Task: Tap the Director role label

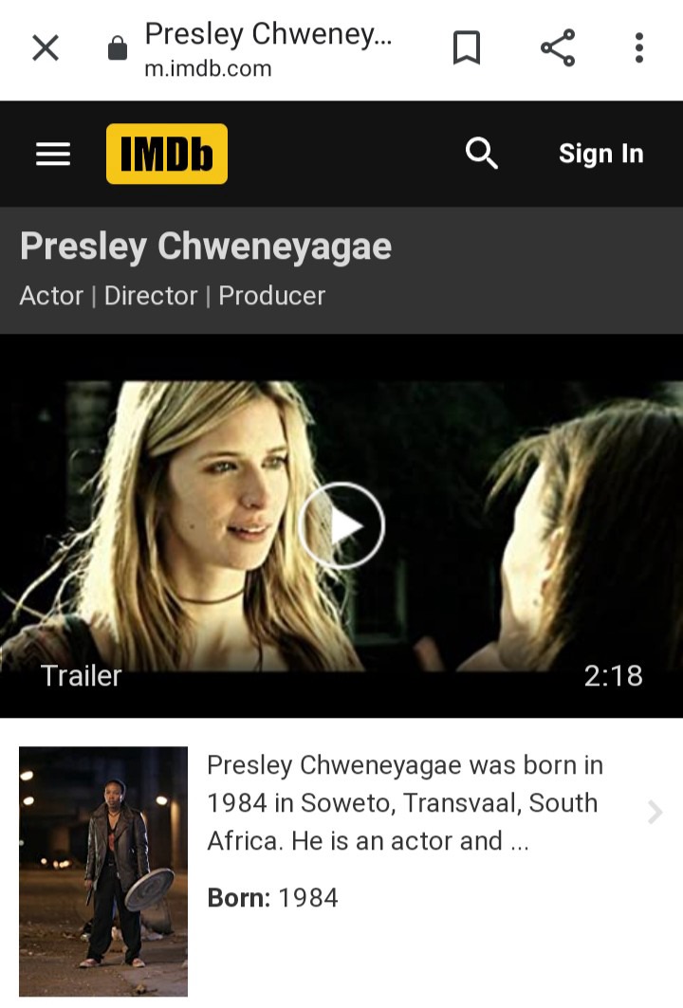Action: point(151,297)
